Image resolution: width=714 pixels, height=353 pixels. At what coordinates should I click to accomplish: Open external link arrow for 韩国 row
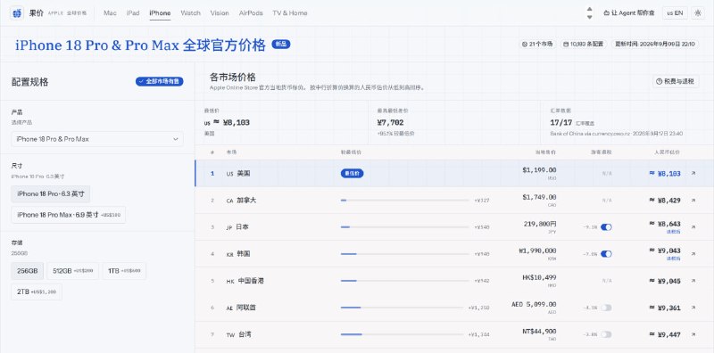[x=693, y=253]
